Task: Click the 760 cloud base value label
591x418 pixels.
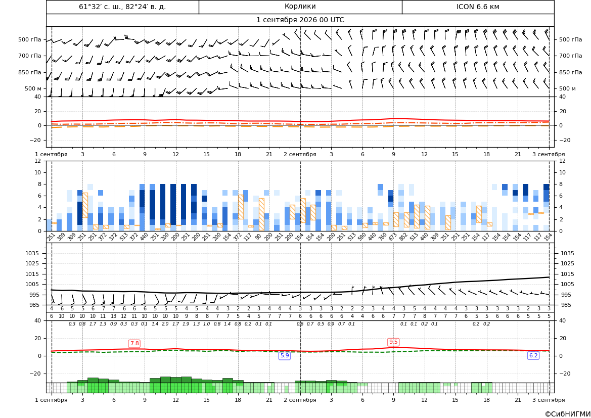Action: click(x=382, y=238)
